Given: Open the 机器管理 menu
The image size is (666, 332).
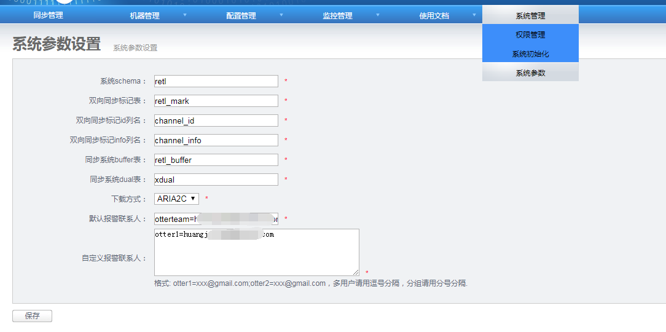Looking at the screenshot, I should tap(144, 16).
